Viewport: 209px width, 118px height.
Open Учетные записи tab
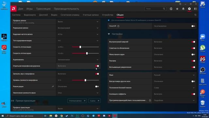[91, 15]
